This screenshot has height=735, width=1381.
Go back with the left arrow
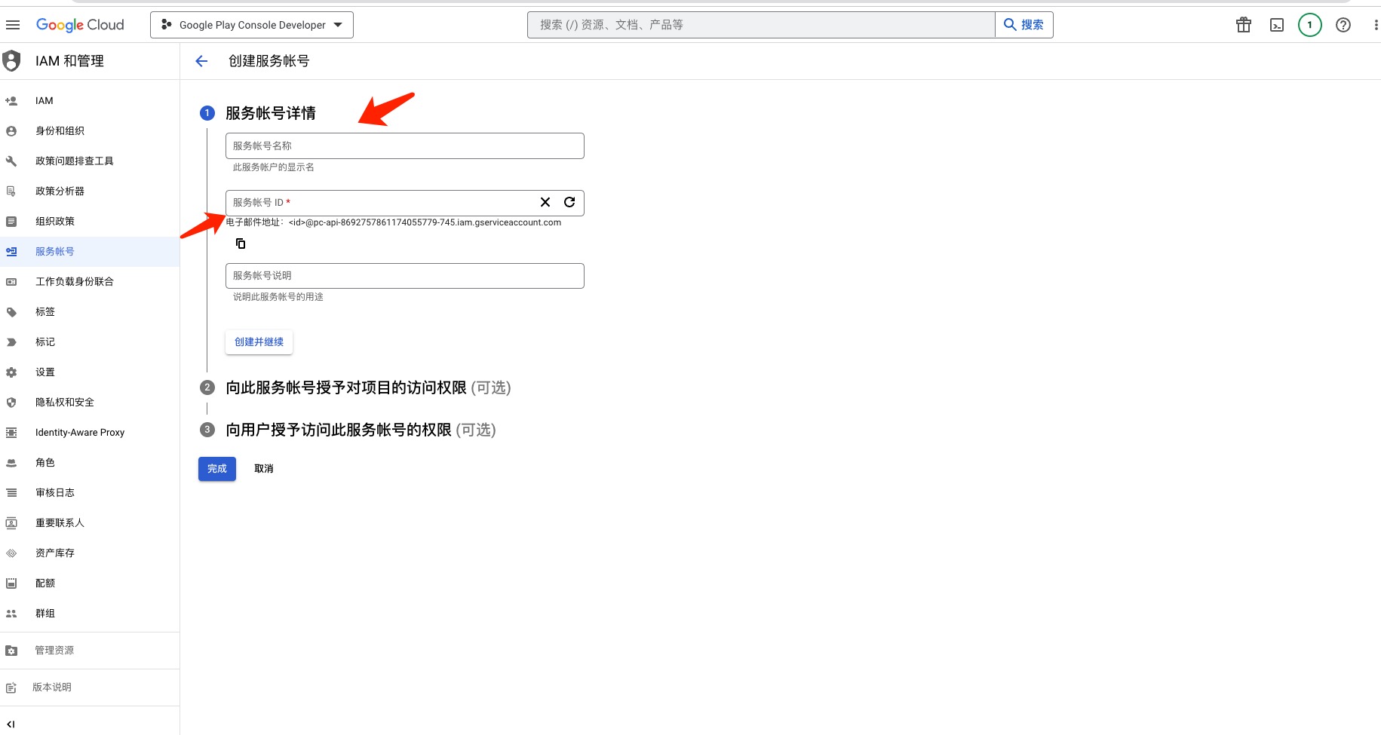tap(201, 61)
